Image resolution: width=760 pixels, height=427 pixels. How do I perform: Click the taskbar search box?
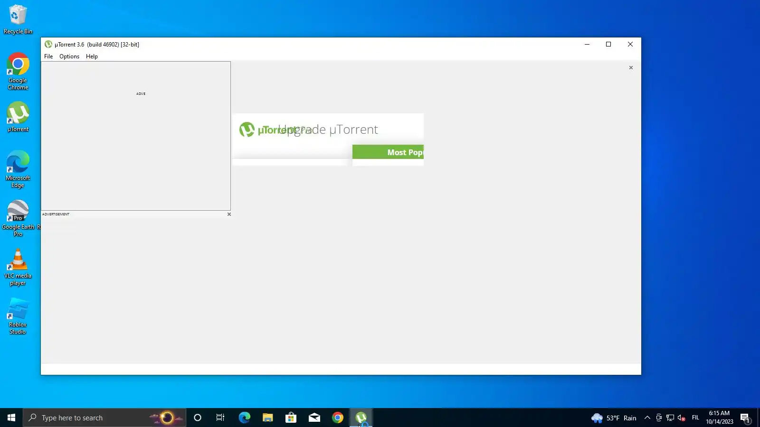[x=104, y=418]
